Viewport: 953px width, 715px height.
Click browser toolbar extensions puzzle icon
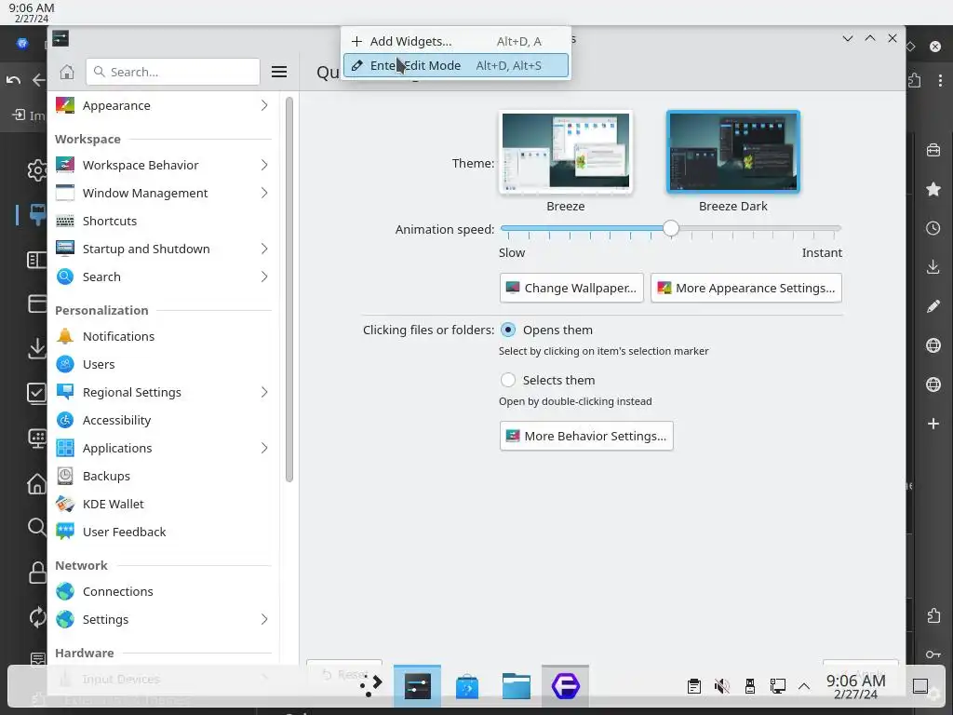point(915,80)
